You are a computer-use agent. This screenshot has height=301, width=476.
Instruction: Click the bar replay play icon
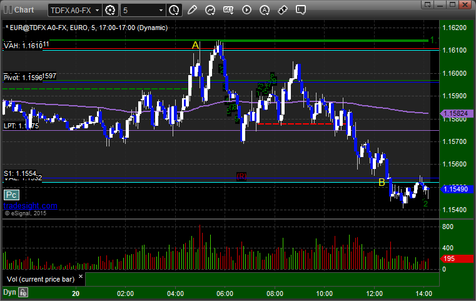[246, 10]
